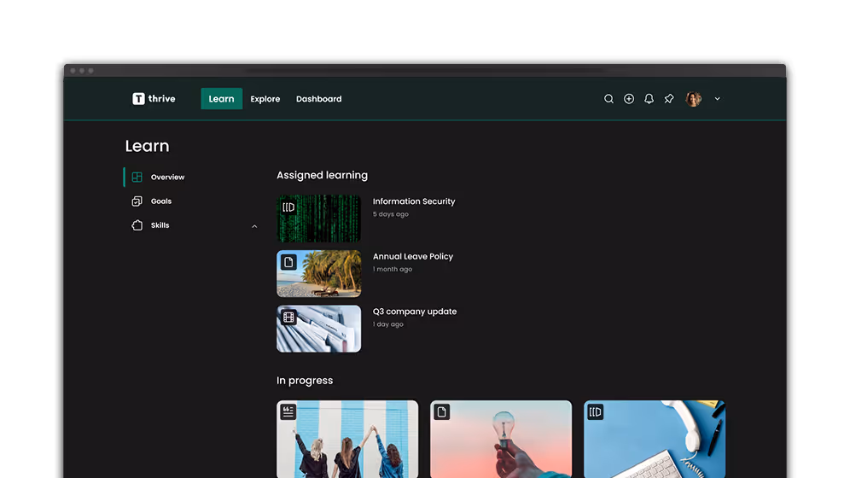Open the Annual Leave Policy thumbnail
Viewport: 850px width, 478px height.
point(319,274)
